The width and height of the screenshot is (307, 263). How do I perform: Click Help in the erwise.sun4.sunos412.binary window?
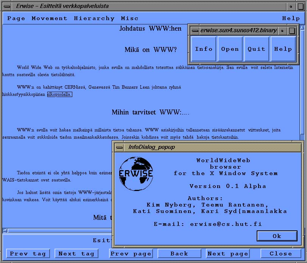[283, 49]
